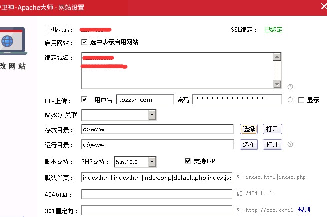Focus the FTP 用户名 text field
This screenshot has width=327, height=217.
[144, 100]
